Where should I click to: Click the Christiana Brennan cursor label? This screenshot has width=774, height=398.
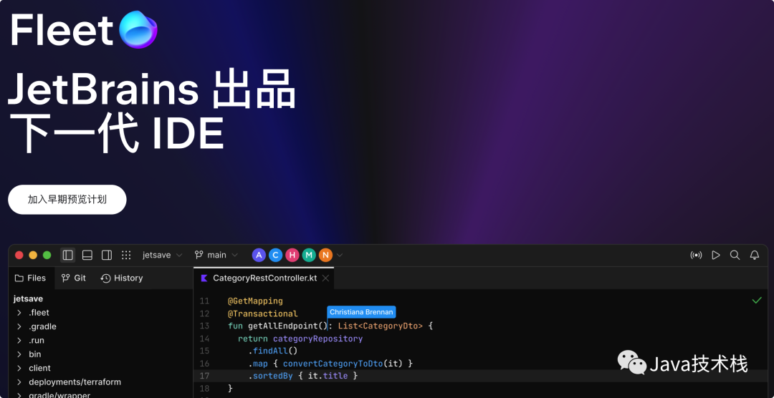point(361,312)
